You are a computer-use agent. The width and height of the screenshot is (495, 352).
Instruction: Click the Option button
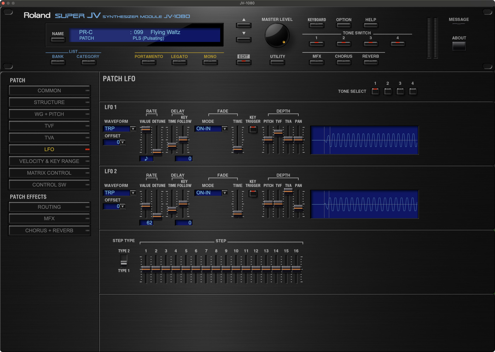(343, 25)
